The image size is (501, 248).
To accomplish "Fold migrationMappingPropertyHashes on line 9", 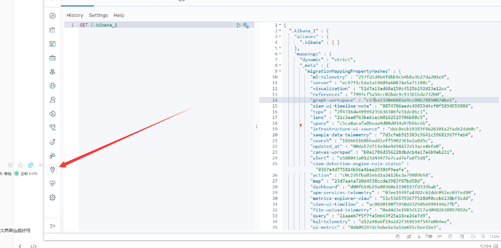I will click(x=280, y=71).
